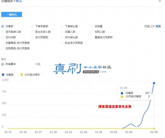Click the 500 y-axis label

click(x=4, y=103)
